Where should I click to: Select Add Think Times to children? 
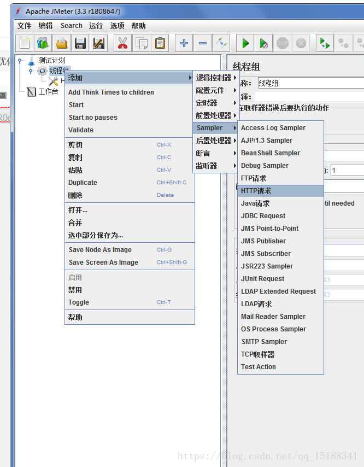point(130,92)
